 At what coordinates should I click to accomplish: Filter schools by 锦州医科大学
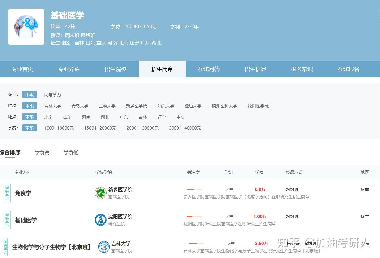pyautogui.click(x=224, y=106)
